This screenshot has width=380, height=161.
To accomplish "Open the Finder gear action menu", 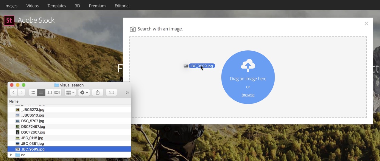I will click(84, 92).
